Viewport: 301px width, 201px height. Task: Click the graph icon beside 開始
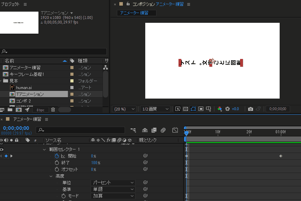pyautogui.click(x=63, y=156)
